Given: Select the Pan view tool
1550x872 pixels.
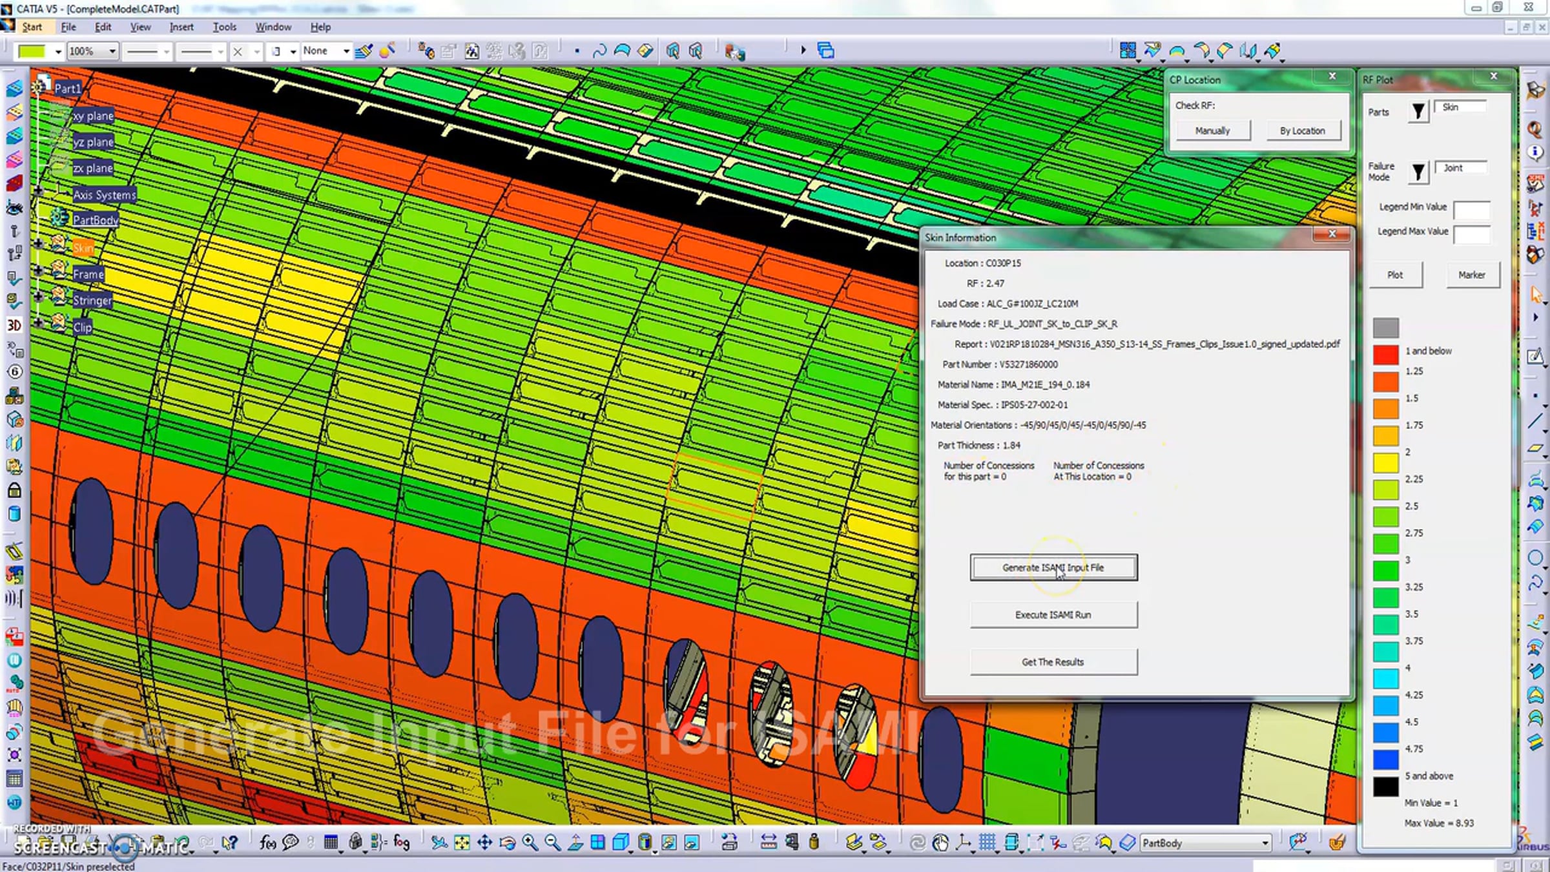Looking at the screenshot, I should click(x=484, y=842).
